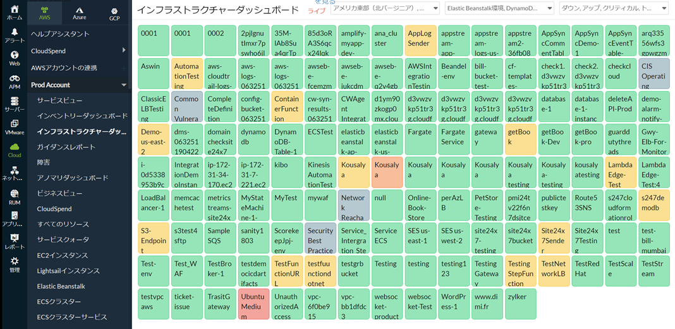This screenshot has width=675, height=329.
Task: Select the サーバー (Server) icon
Action: coord(14,104)
